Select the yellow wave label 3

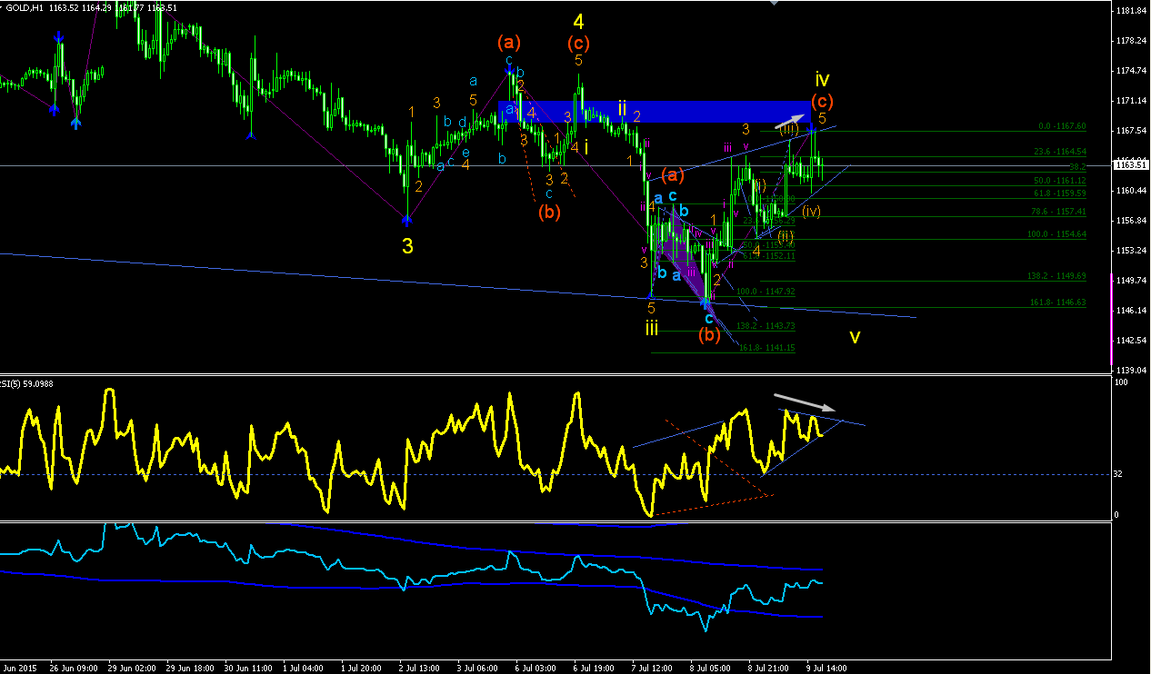tap(408, 246)
